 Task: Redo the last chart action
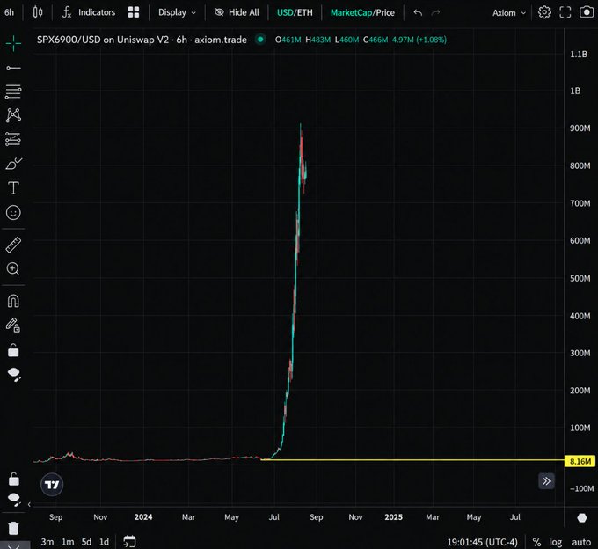435,13
